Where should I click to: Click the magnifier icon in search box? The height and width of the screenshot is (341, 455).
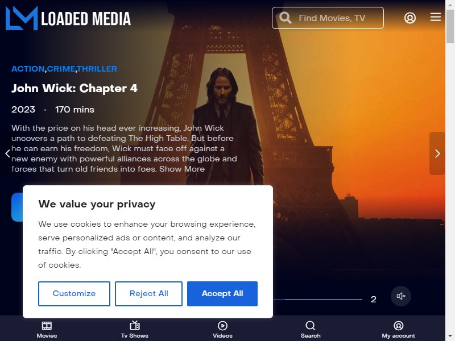pos(286,18)
